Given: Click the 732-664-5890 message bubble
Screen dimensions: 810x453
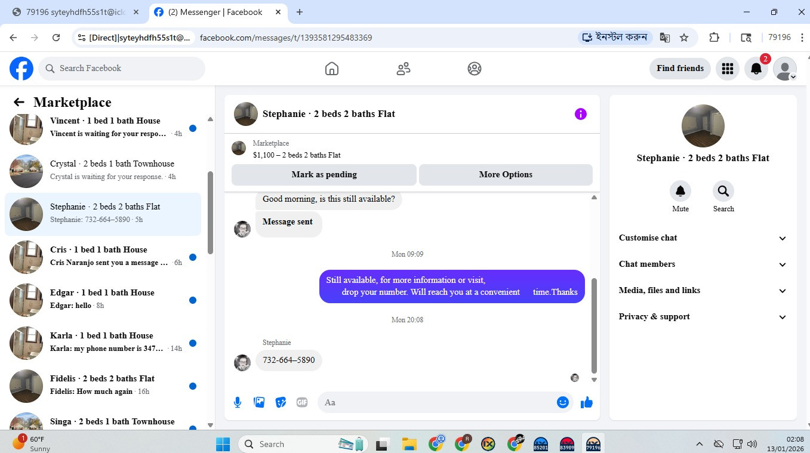Looking at the screenshot, I should pyautogui.click(x=289, y=360).
